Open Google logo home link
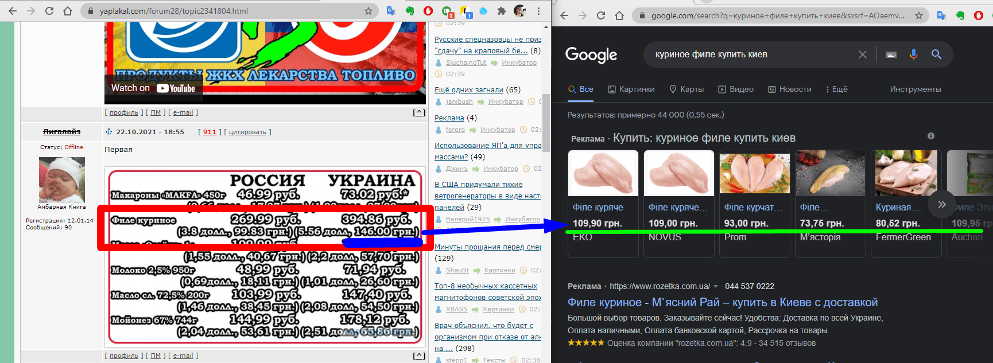This screenshot has width=993, height=363. [x=591, y=55]
